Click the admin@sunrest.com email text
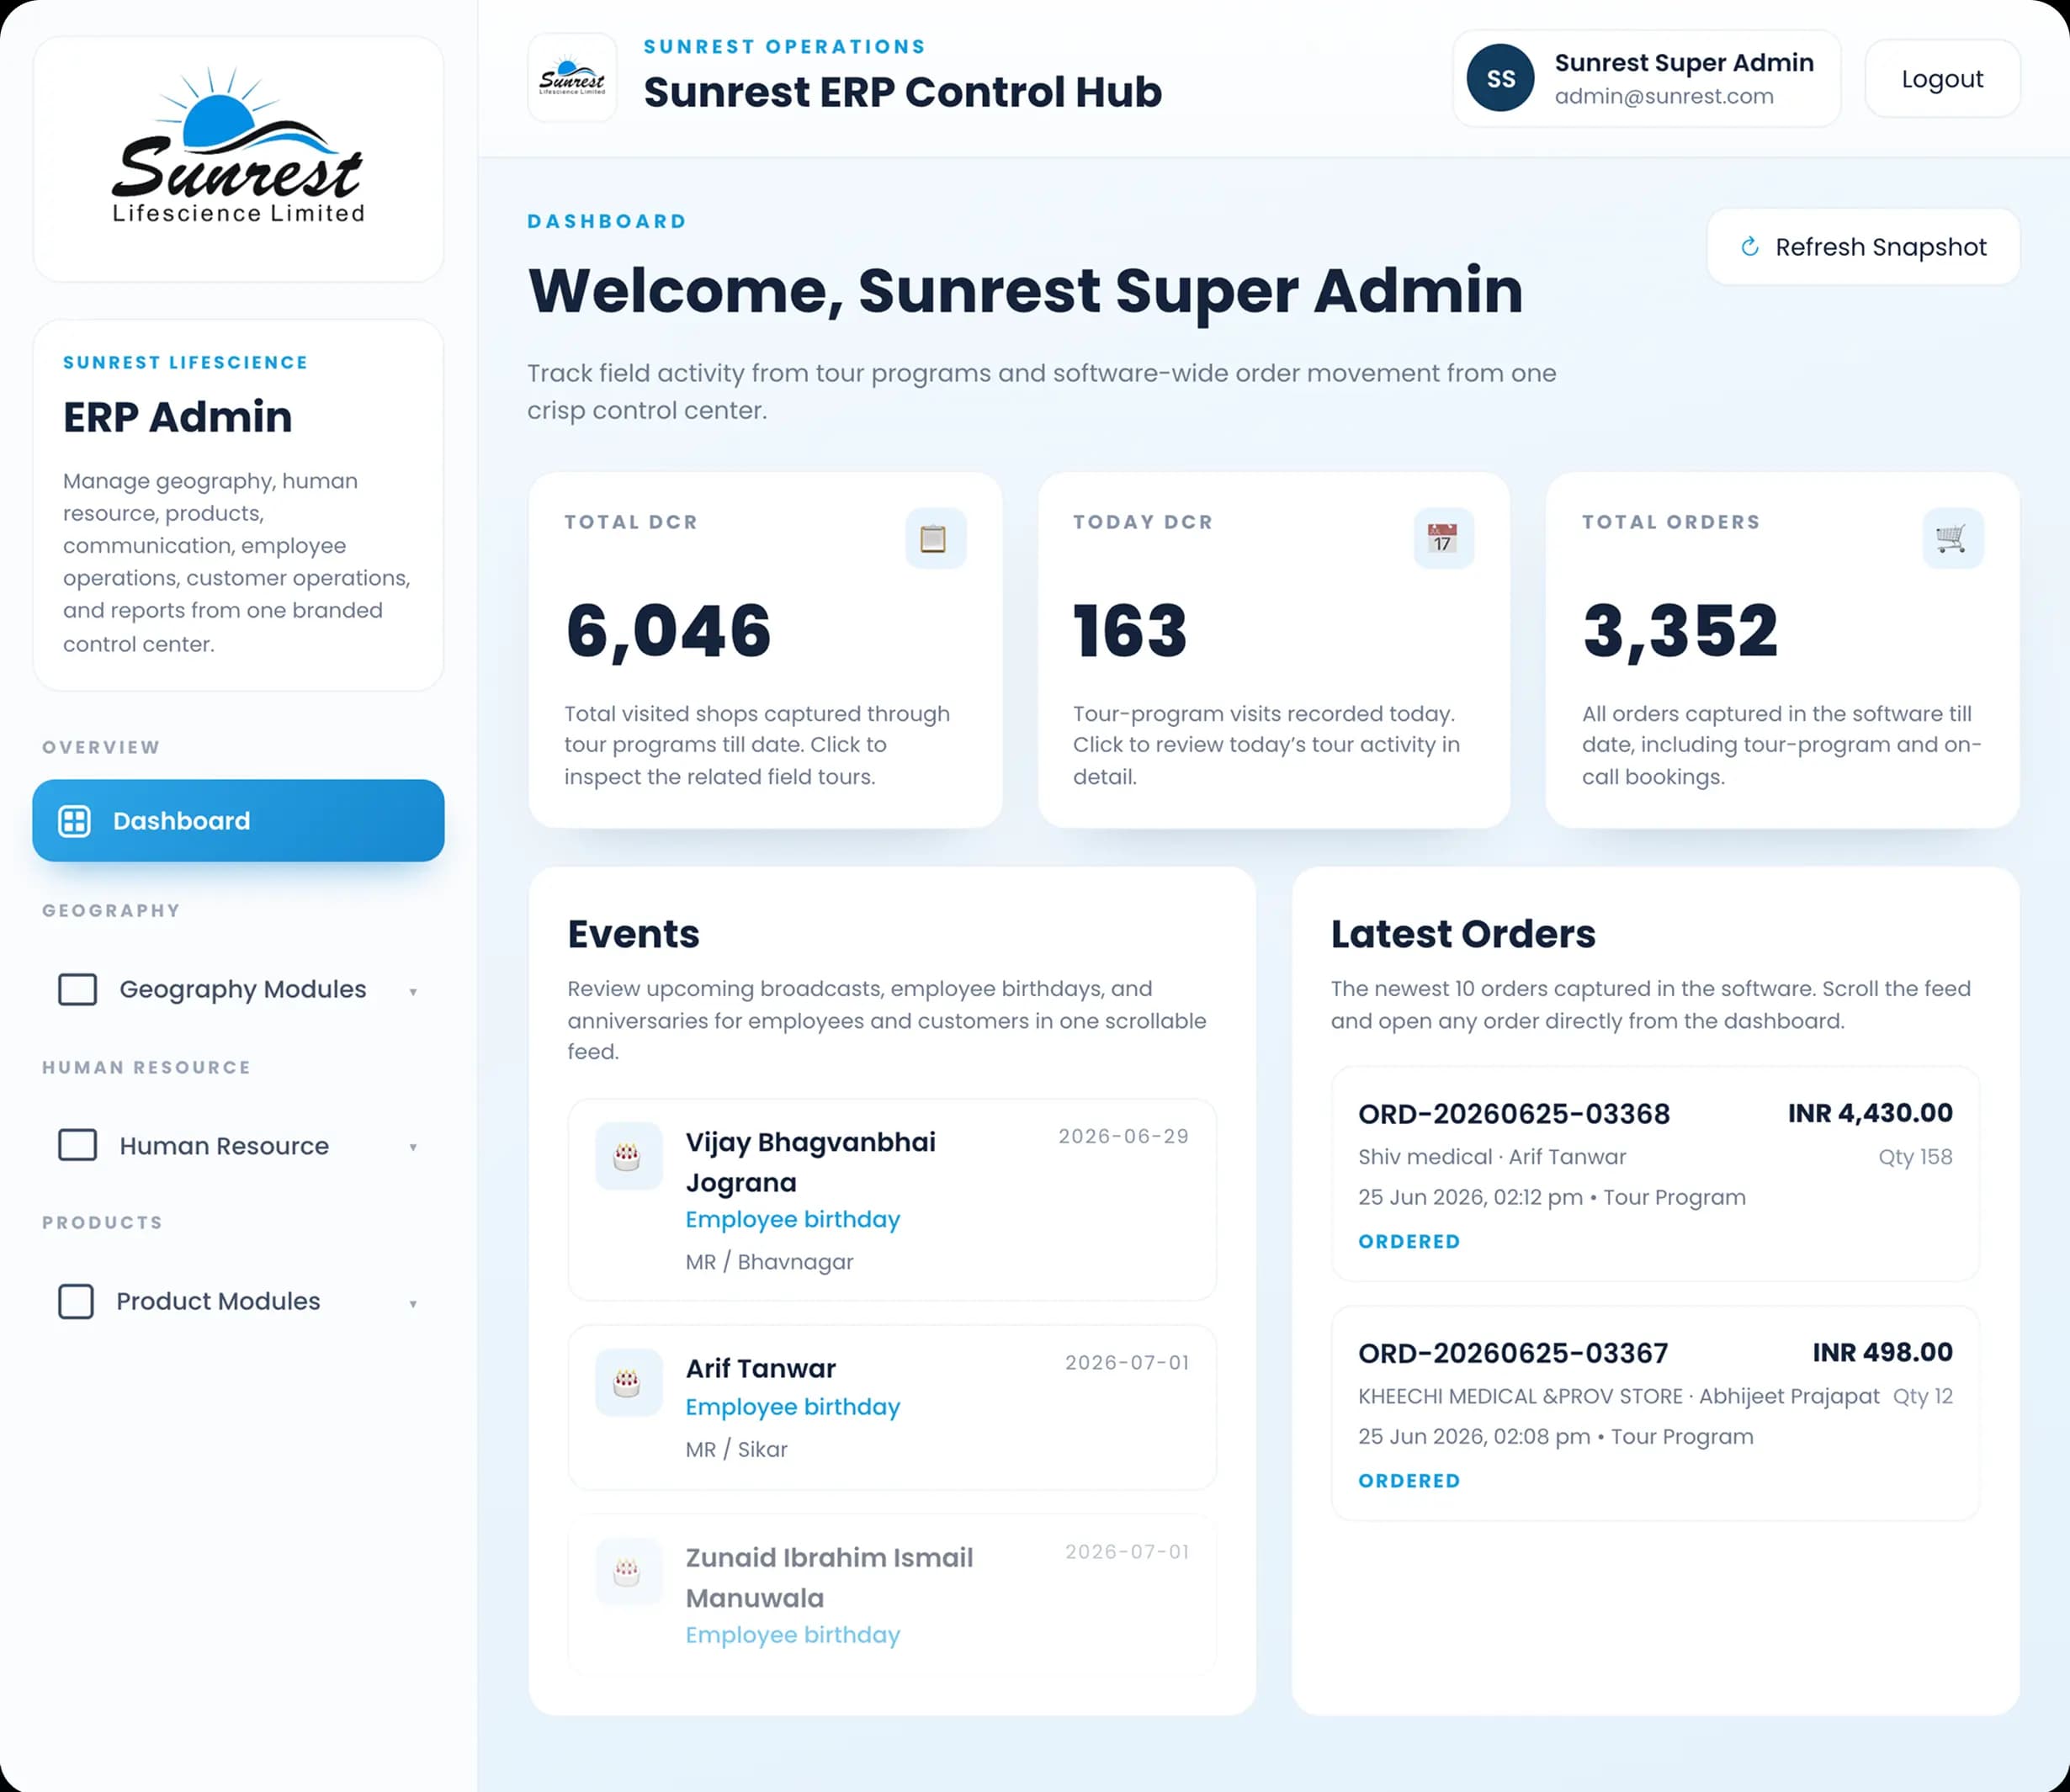The width and height of the screenshot is (2070, 1792). click(1664, 96)
